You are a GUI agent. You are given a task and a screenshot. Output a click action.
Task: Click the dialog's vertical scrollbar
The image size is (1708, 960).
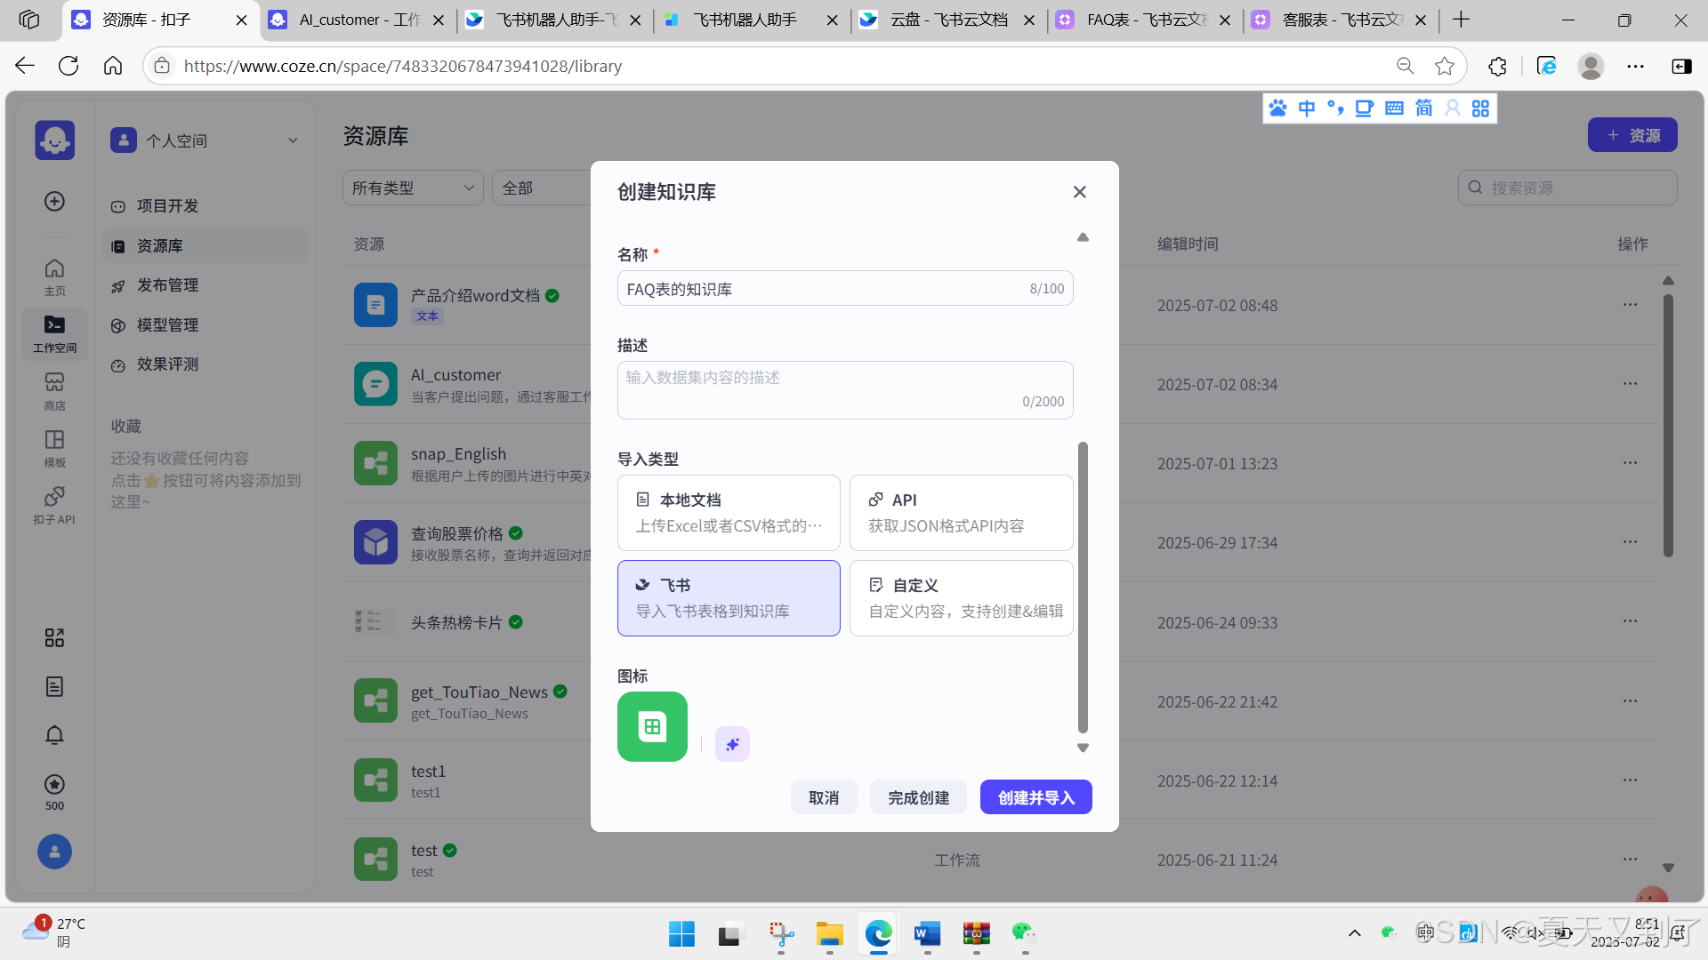pos(1083,587)
